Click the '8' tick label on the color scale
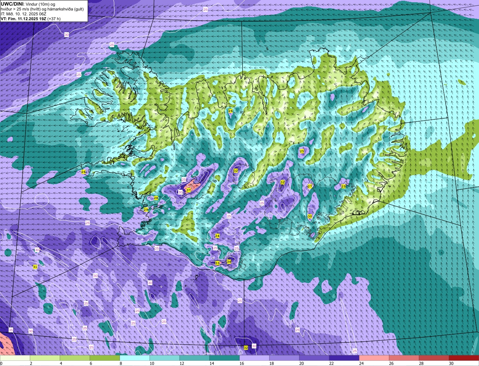Image resolution: width=479 pixels, height=366 pixels. click(x=121, y=363)
